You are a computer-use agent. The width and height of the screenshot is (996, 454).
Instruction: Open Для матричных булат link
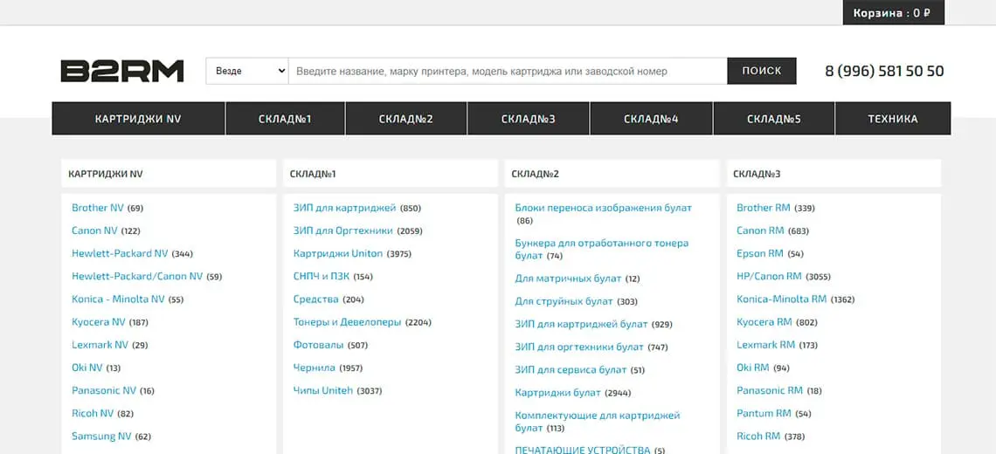pyautogui.click(x=568, y=279)
